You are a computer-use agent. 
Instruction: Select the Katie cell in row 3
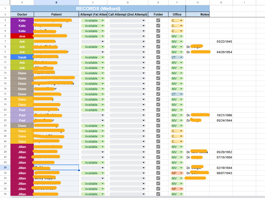[22, 20]
